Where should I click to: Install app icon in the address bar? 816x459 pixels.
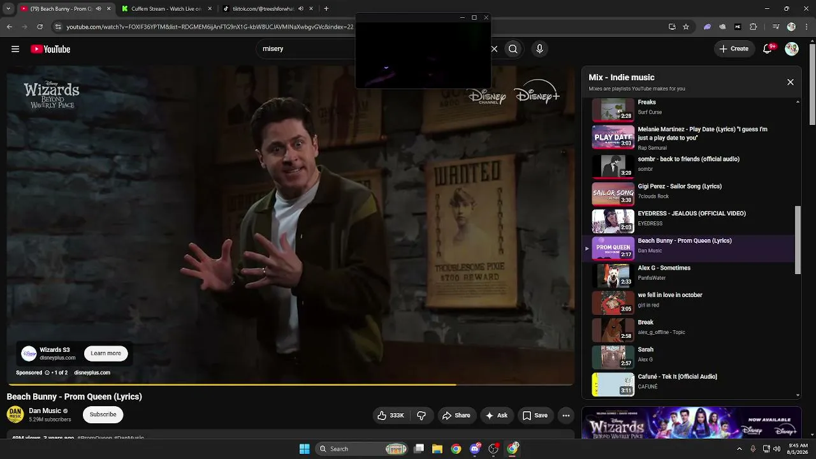pyautogui.click(x=672, y=27)
